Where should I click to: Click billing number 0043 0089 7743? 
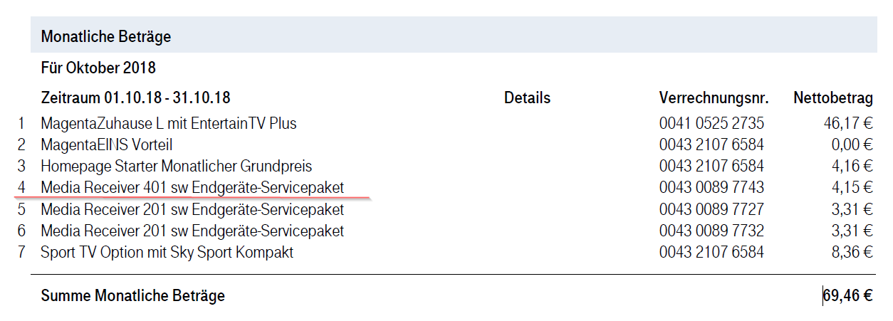tap(711, 188)
